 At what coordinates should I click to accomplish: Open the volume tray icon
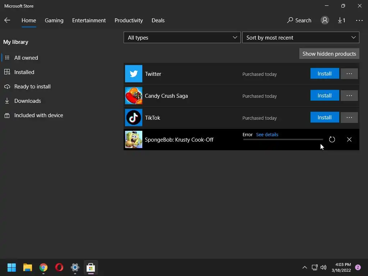323,267
